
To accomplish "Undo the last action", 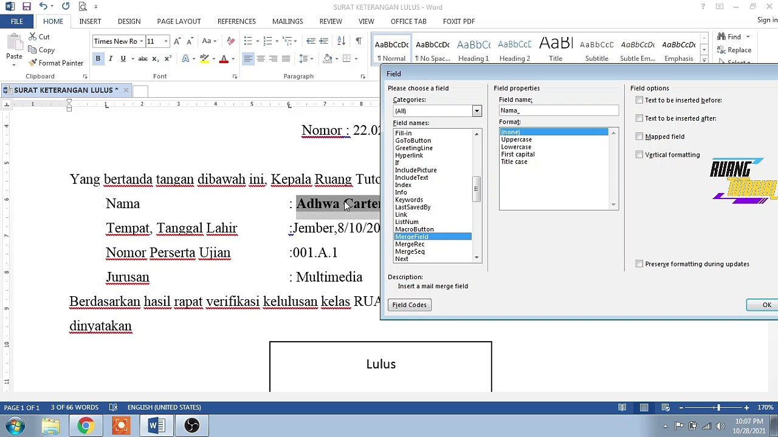I will (43, 7).
